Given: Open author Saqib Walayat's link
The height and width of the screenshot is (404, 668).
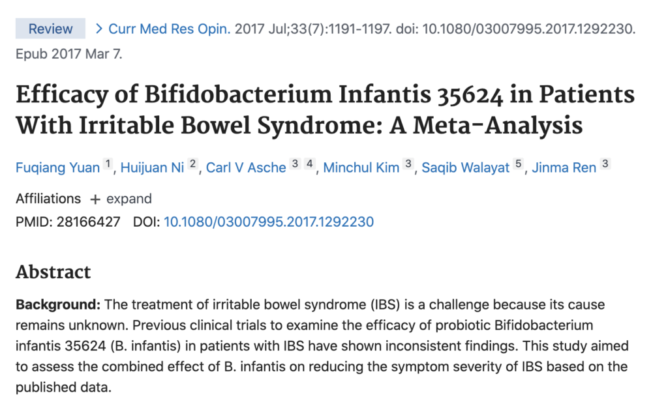Looking at the screenshot, I should click(x=465, y=167).
